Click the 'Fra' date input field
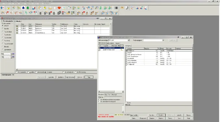Screen dimensions: 222x122 7,54
